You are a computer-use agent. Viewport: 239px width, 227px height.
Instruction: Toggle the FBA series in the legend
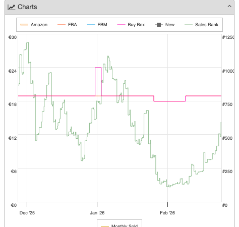[67, 25]
